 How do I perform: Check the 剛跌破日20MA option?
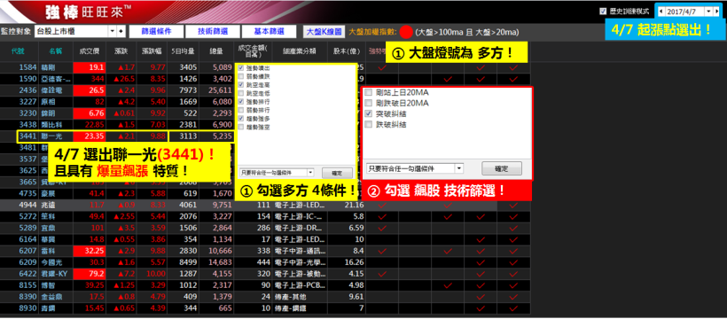click(368, 103)
